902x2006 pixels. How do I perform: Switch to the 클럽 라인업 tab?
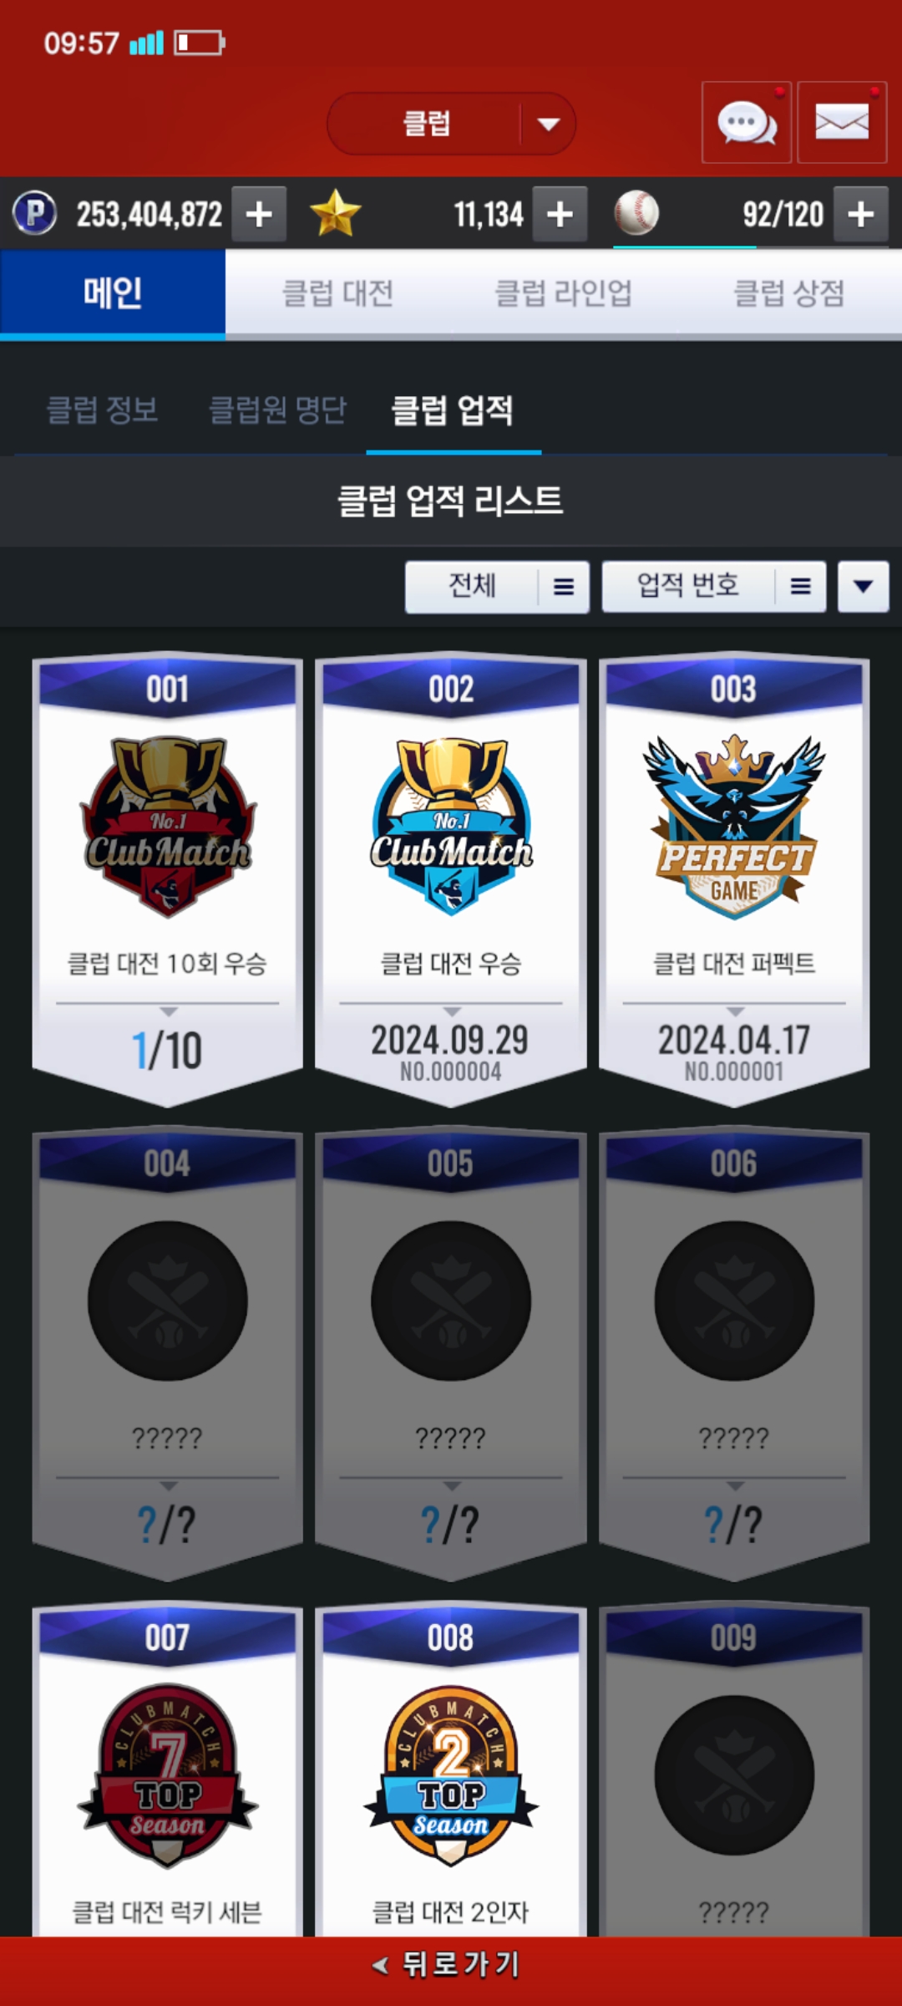point(564,293)
